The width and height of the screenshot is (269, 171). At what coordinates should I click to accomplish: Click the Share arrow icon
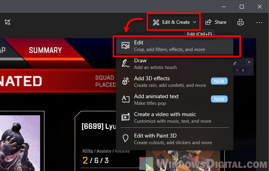[x=208, y=22]
